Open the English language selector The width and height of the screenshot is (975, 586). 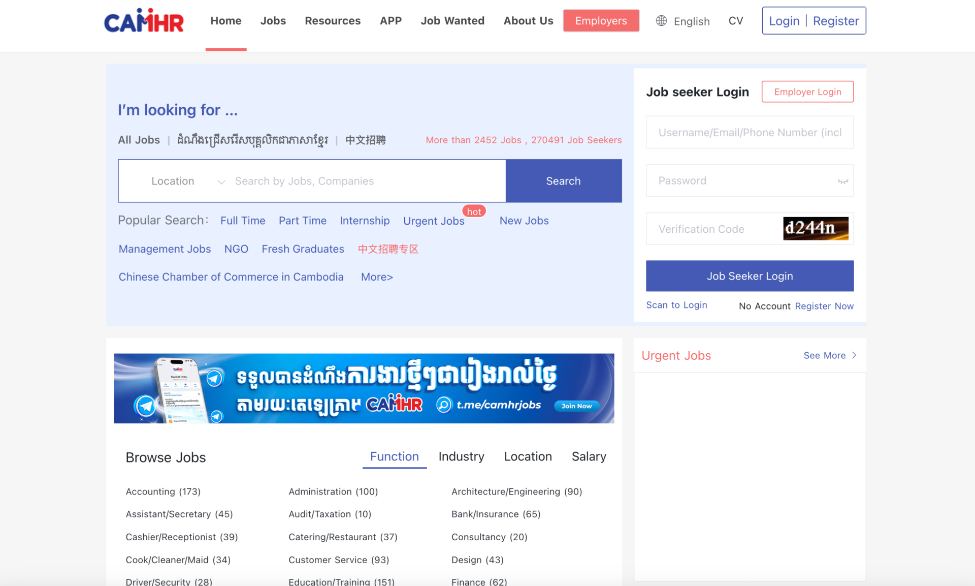tap(691, 21)
